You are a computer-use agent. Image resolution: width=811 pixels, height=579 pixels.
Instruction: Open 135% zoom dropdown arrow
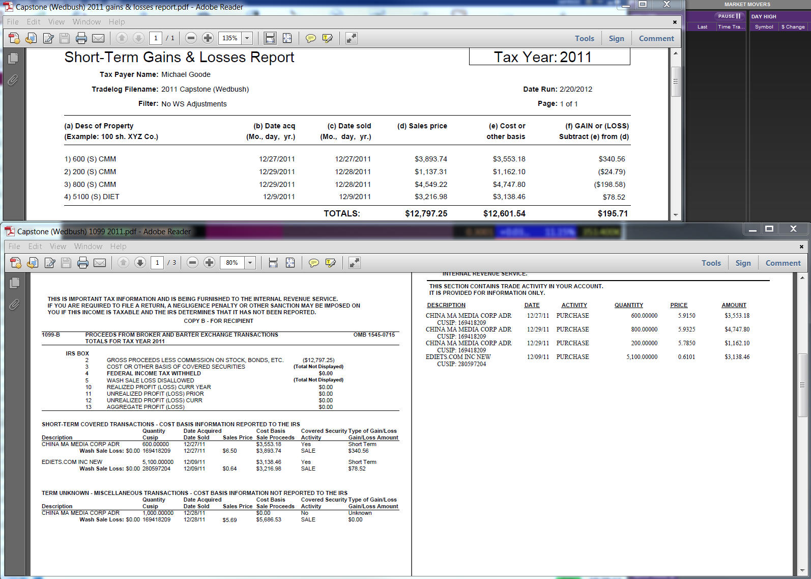pyautogui.click(x=247, y=38)
